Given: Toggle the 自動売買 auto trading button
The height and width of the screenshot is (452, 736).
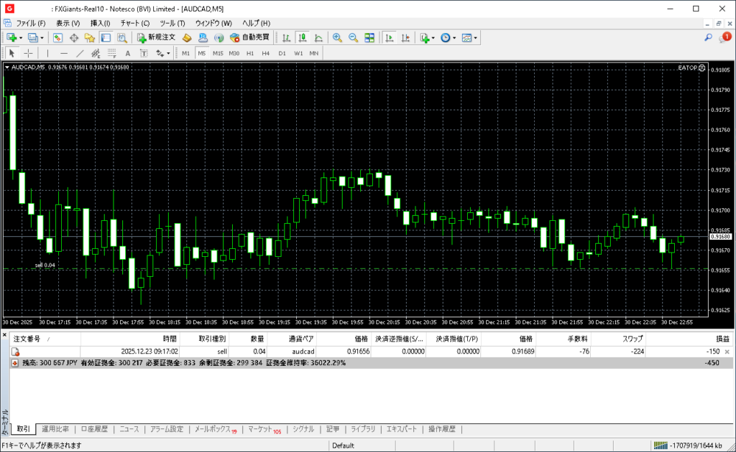Looking at the screenshot, I should point(249,37).
